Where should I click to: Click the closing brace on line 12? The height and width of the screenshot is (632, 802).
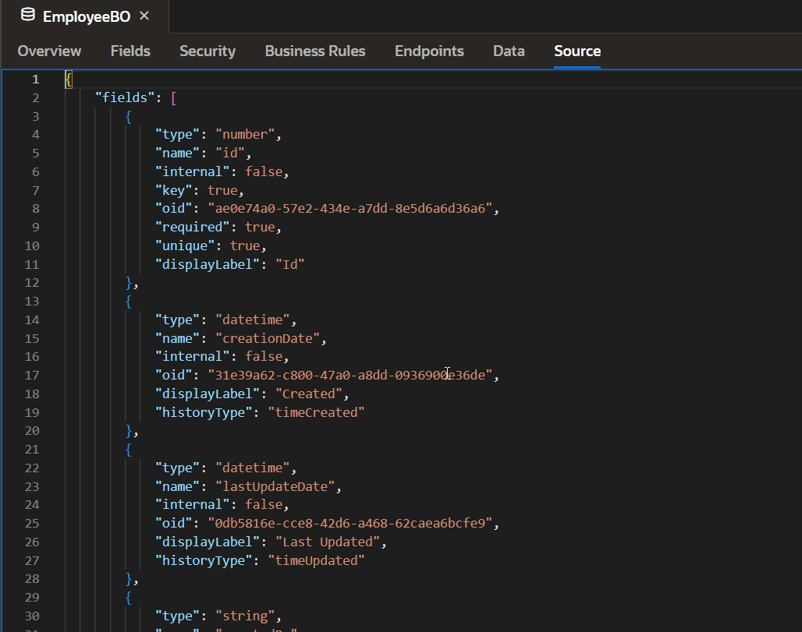[x=129, y=283]
